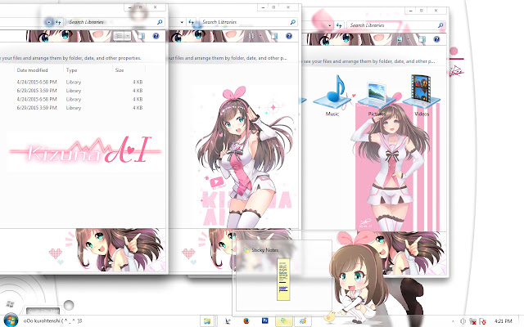
Task: Open help in the left Libraries window
Action: [x=156, y=36]
